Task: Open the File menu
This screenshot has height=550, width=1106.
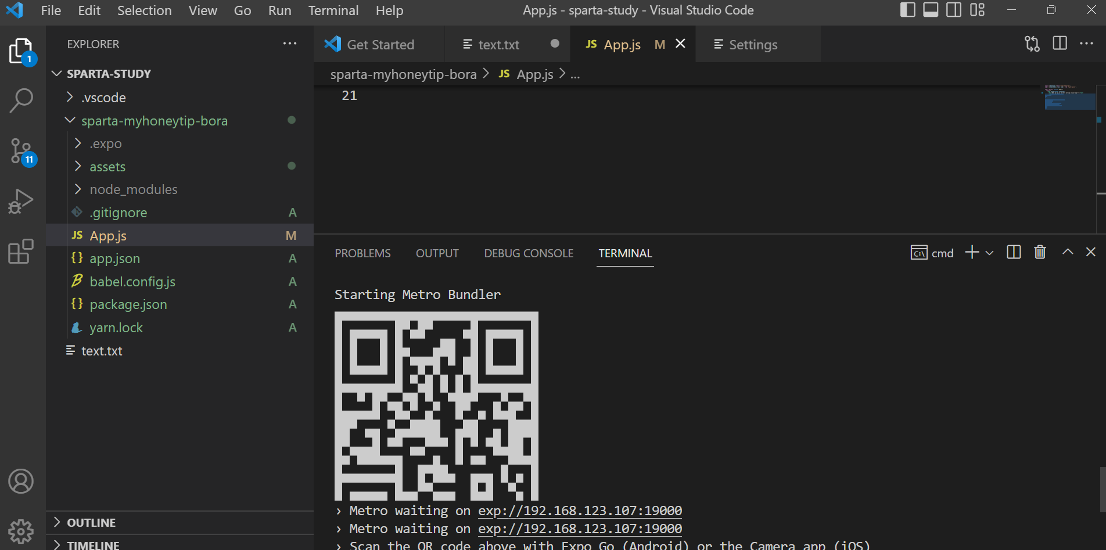Action: [x=51, y=10]
